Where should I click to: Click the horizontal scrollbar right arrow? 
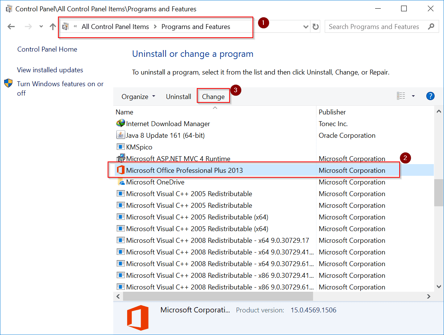point(429,296)
